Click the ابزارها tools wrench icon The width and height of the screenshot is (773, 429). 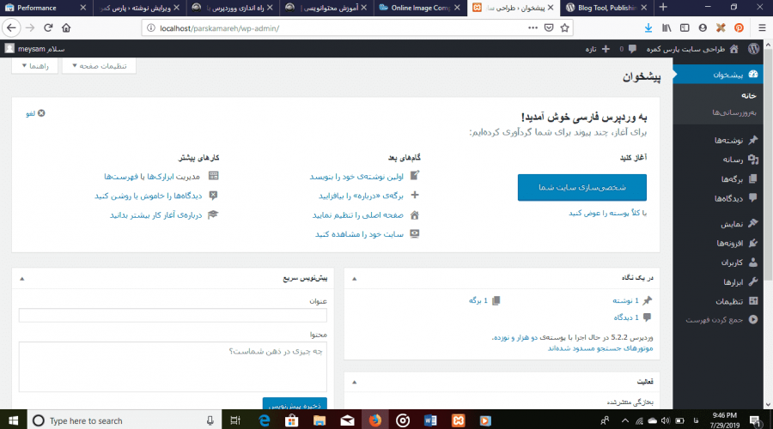[752, 281]
